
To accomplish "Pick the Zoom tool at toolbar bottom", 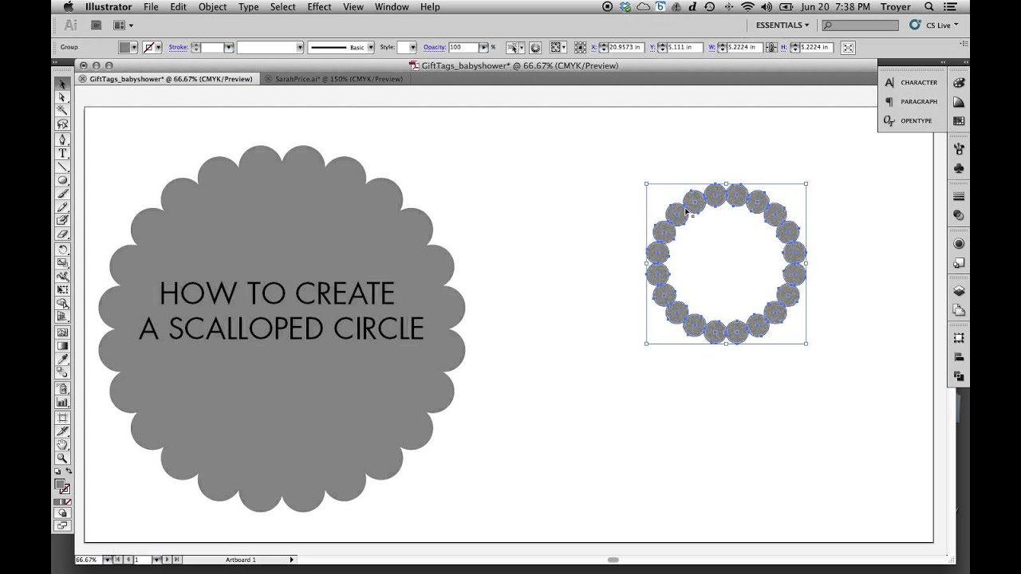I will click(64, 458).
